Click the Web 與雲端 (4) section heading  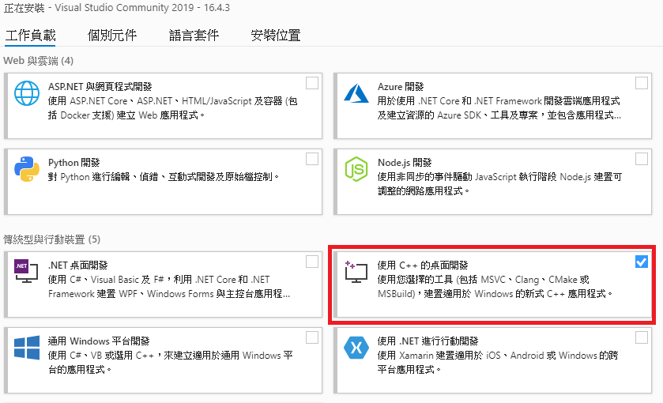click(x=39, y=61)
